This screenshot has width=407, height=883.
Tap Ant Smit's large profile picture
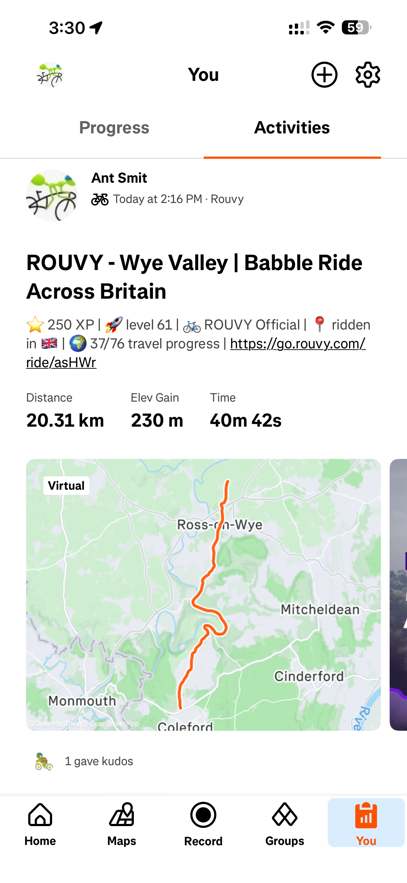pyautogui.click(x=52, y=196)
